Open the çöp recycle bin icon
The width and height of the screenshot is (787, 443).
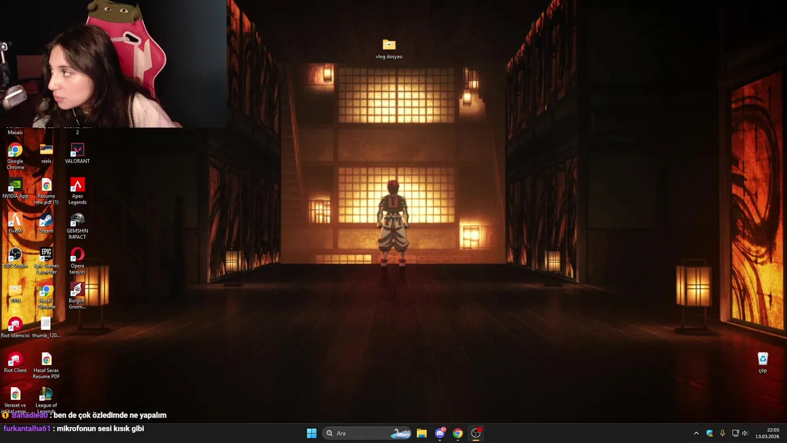click(762, 363)
